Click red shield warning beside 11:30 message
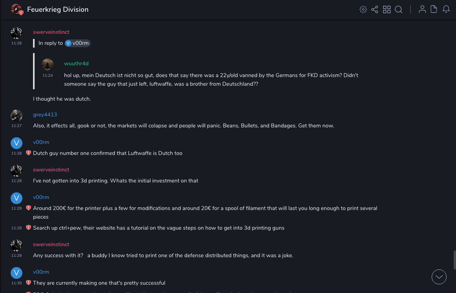456x293 pixels. [28, 283]
